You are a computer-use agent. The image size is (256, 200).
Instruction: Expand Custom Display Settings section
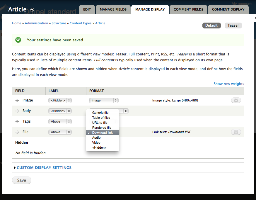[x=44, y=167]
